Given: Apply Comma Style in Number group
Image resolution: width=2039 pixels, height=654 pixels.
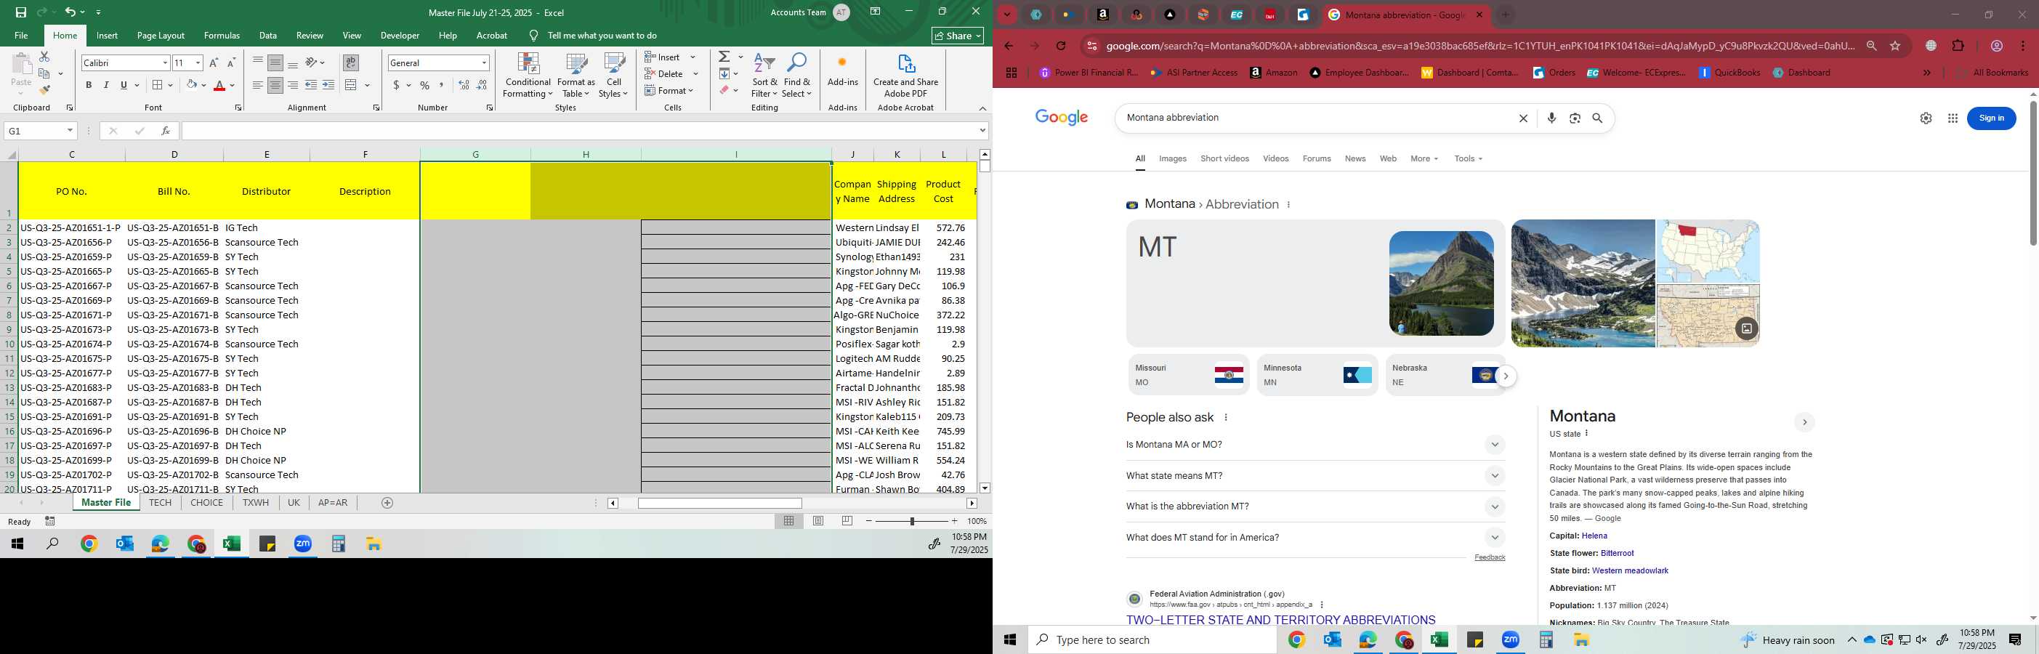Looking at the screenshot, I should (442, 85).
